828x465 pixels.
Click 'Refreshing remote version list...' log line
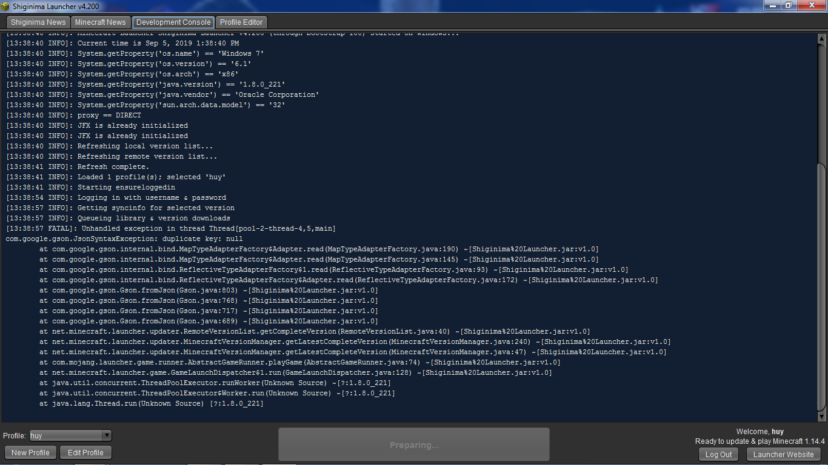click(x=112, y=156)
